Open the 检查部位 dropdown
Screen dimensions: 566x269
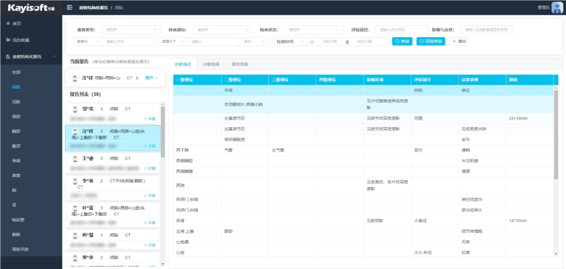pos(219,30)
